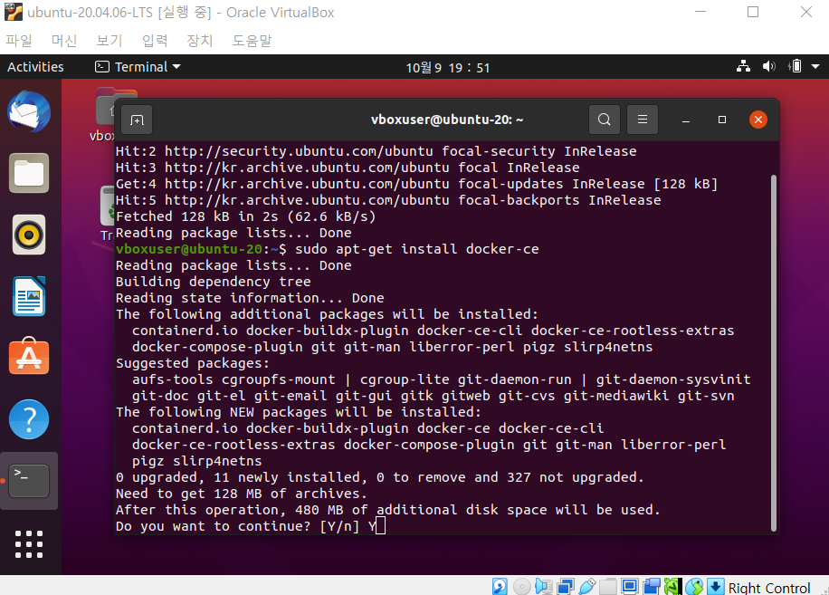Click the 'Get:4' focal-updates InRelease line

click(416, 184)
